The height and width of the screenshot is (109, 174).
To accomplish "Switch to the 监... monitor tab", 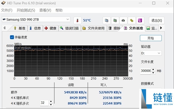I will point(152,28).
